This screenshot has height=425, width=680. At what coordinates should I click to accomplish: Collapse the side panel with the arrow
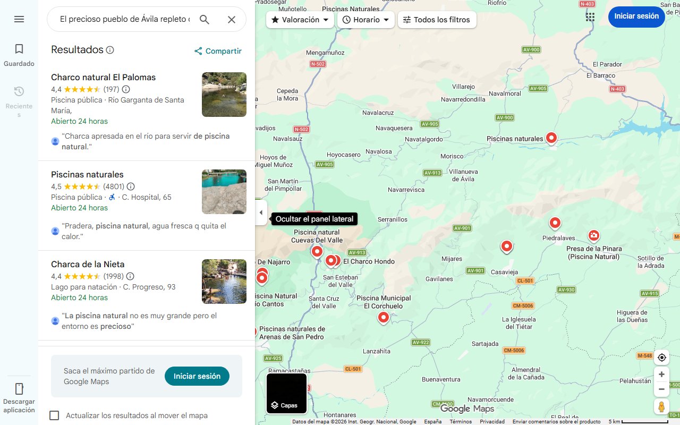[261, 212]
